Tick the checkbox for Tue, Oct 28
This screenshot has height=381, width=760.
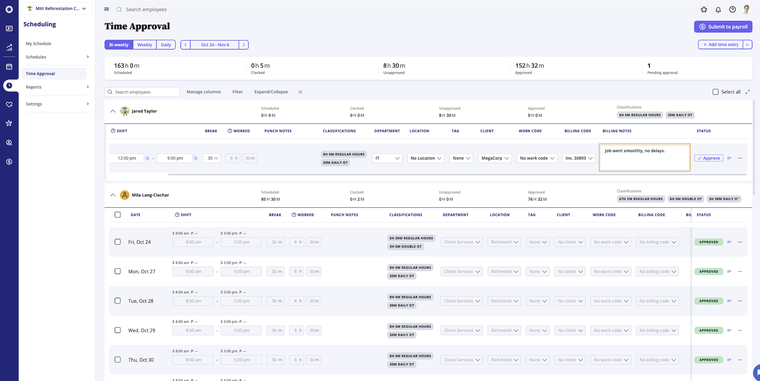pyautogui.click(x=118, y=301)
